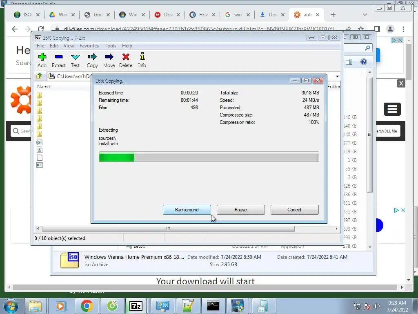Close the X overlay on dll-files page
This screenshot has width=418, height=314.
pyautogui.click(x=401, y=83)
